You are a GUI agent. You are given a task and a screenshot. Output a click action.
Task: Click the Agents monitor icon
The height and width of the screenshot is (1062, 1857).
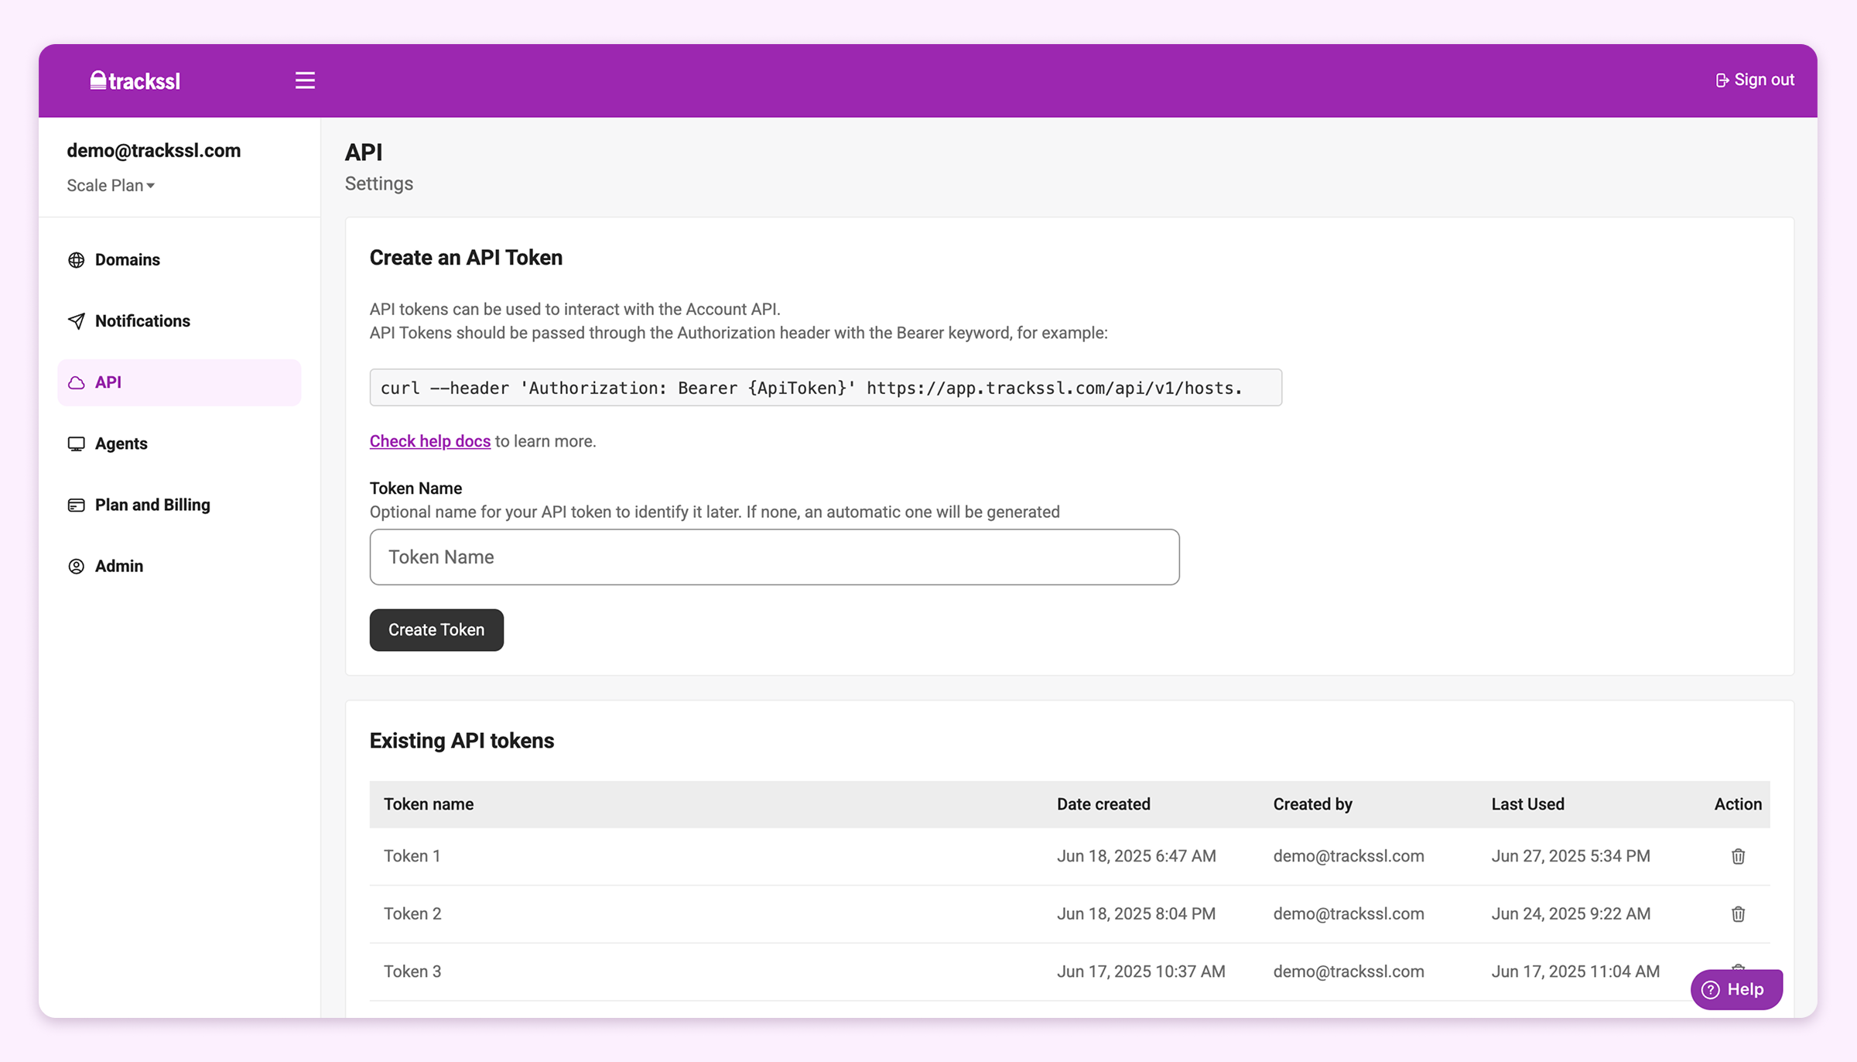point(76,444)
